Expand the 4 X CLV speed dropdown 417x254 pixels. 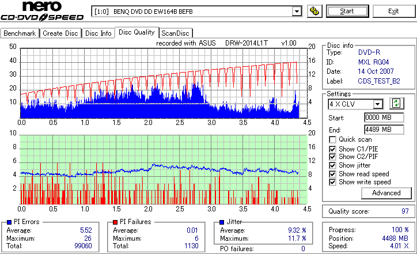[377, 104]
